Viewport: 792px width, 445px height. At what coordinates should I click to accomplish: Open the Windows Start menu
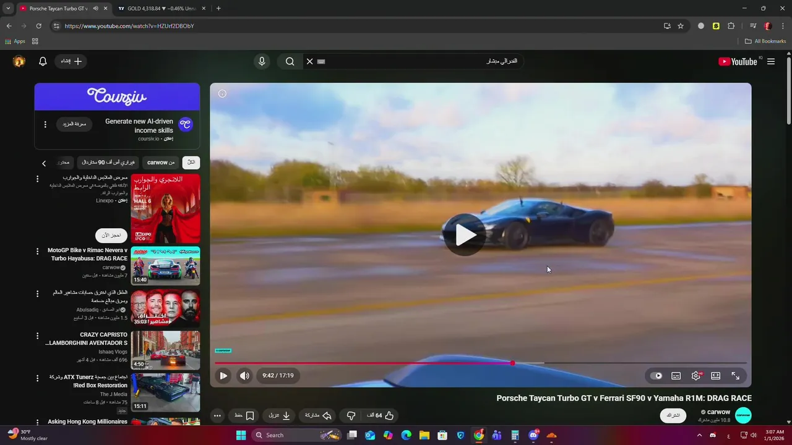pyautogui.click(x=241, y=435)
